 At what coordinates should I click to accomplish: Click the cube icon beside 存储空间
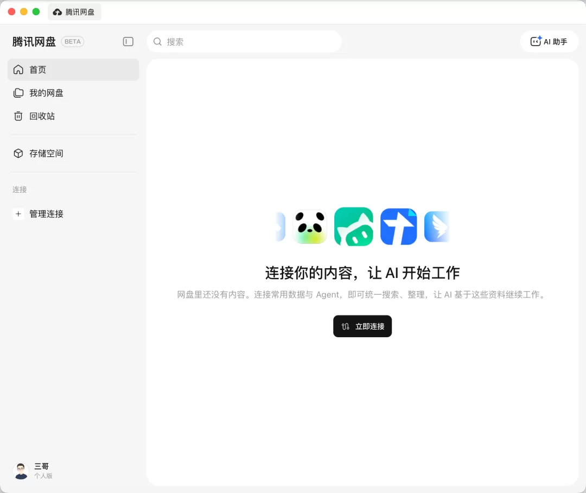click(18, 153)
